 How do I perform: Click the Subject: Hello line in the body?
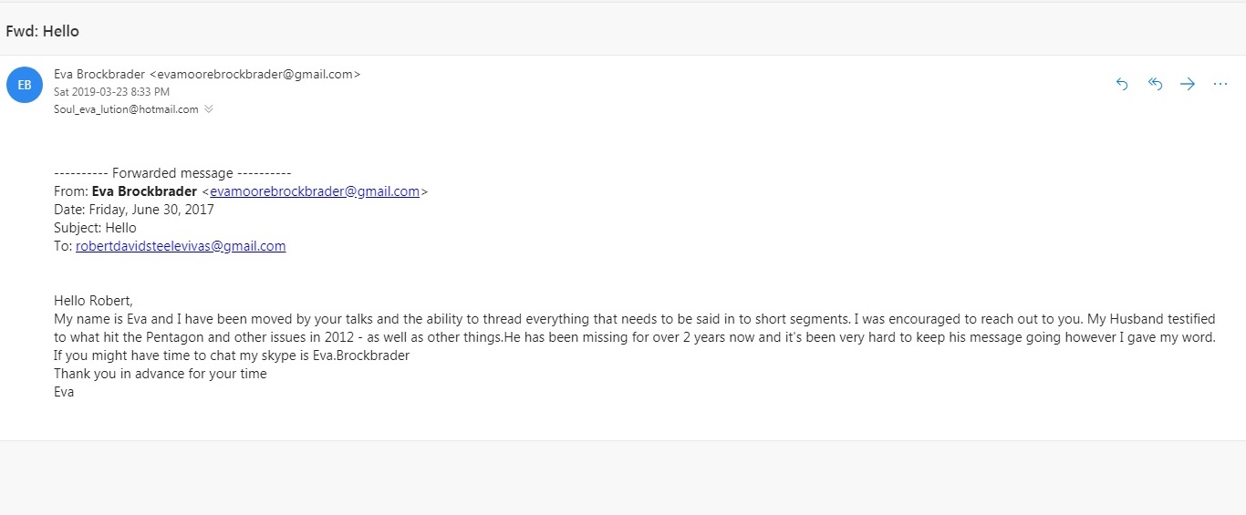pyautogui.click(x=95, y=228)
